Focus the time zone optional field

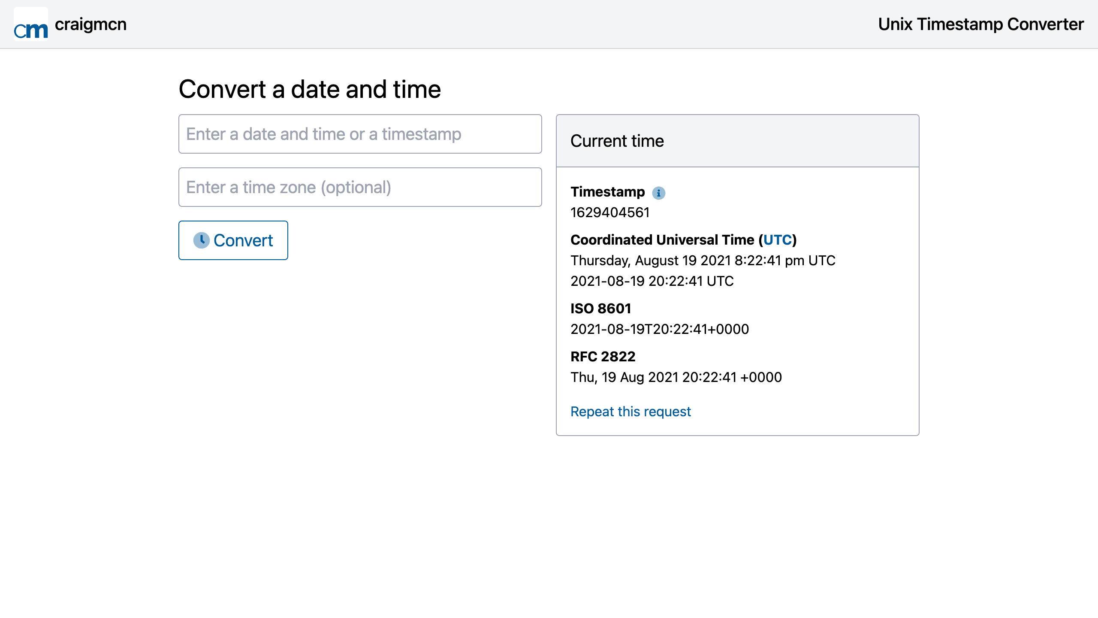(x=360, y=187)
